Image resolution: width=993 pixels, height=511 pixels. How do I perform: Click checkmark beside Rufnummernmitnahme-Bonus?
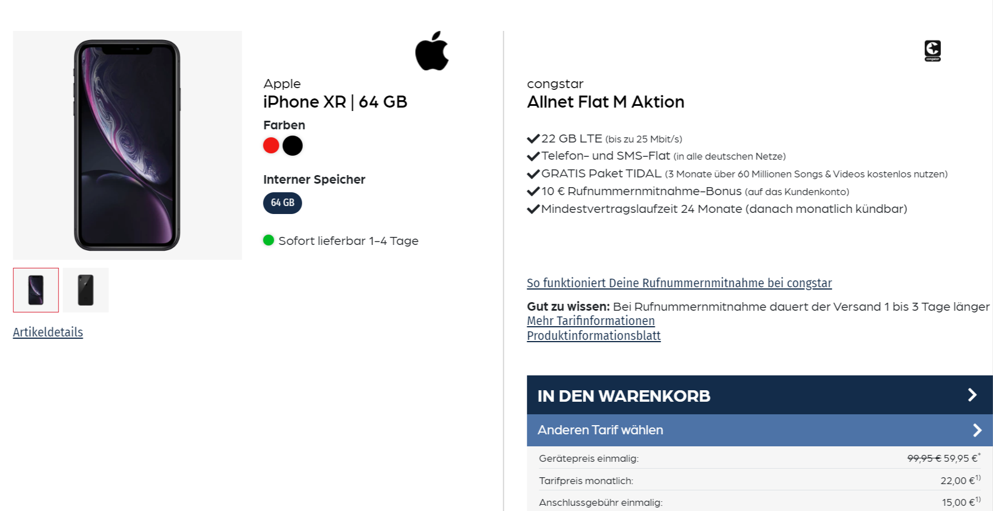pyautogui.click(x=533, y=191)
